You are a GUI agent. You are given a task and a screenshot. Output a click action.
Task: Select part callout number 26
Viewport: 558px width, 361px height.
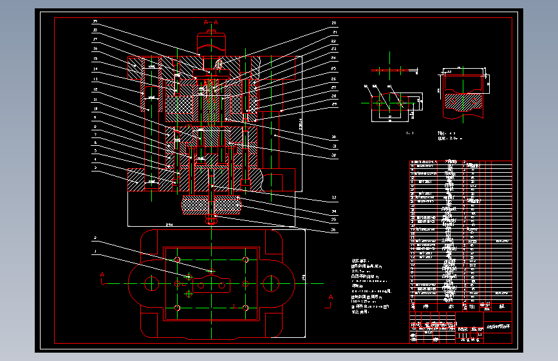coord(333,79)
